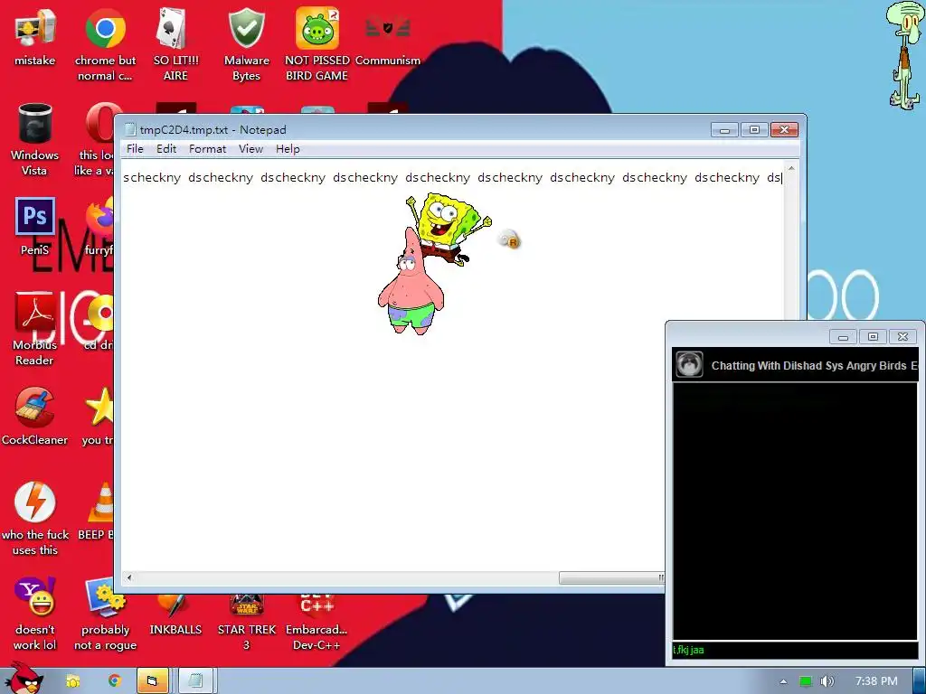Maximize the chat window
Image resolution: width=926 pixels, height=694 pixels.
click(873, 337)
